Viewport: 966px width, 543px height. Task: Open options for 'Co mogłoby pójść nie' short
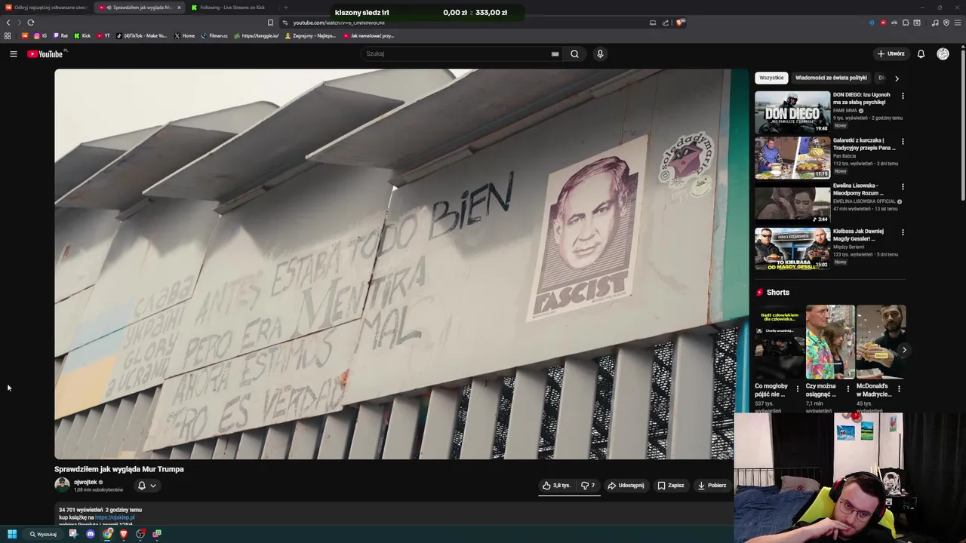click(x=797, y=389)
